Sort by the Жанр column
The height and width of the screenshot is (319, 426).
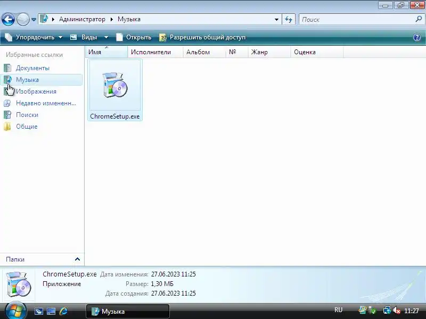pos(269,52)
